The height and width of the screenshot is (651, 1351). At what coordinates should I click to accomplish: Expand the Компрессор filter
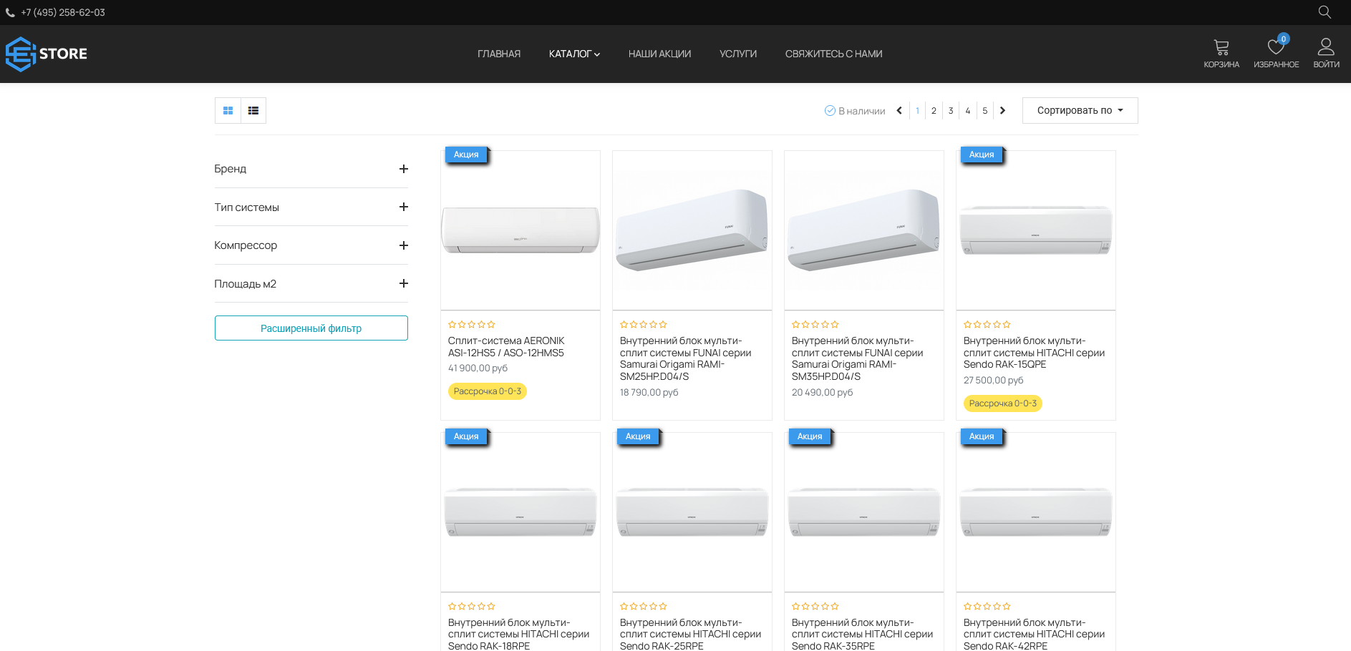click(x=311, y=245)
